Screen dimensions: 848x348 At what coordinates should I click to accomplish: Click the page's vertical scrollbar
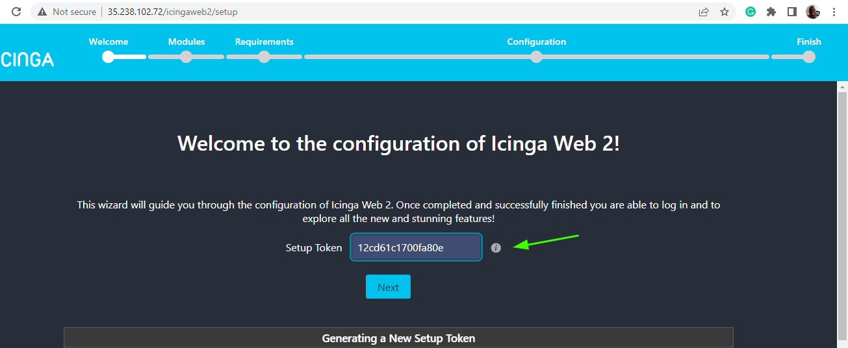(842, 214)
